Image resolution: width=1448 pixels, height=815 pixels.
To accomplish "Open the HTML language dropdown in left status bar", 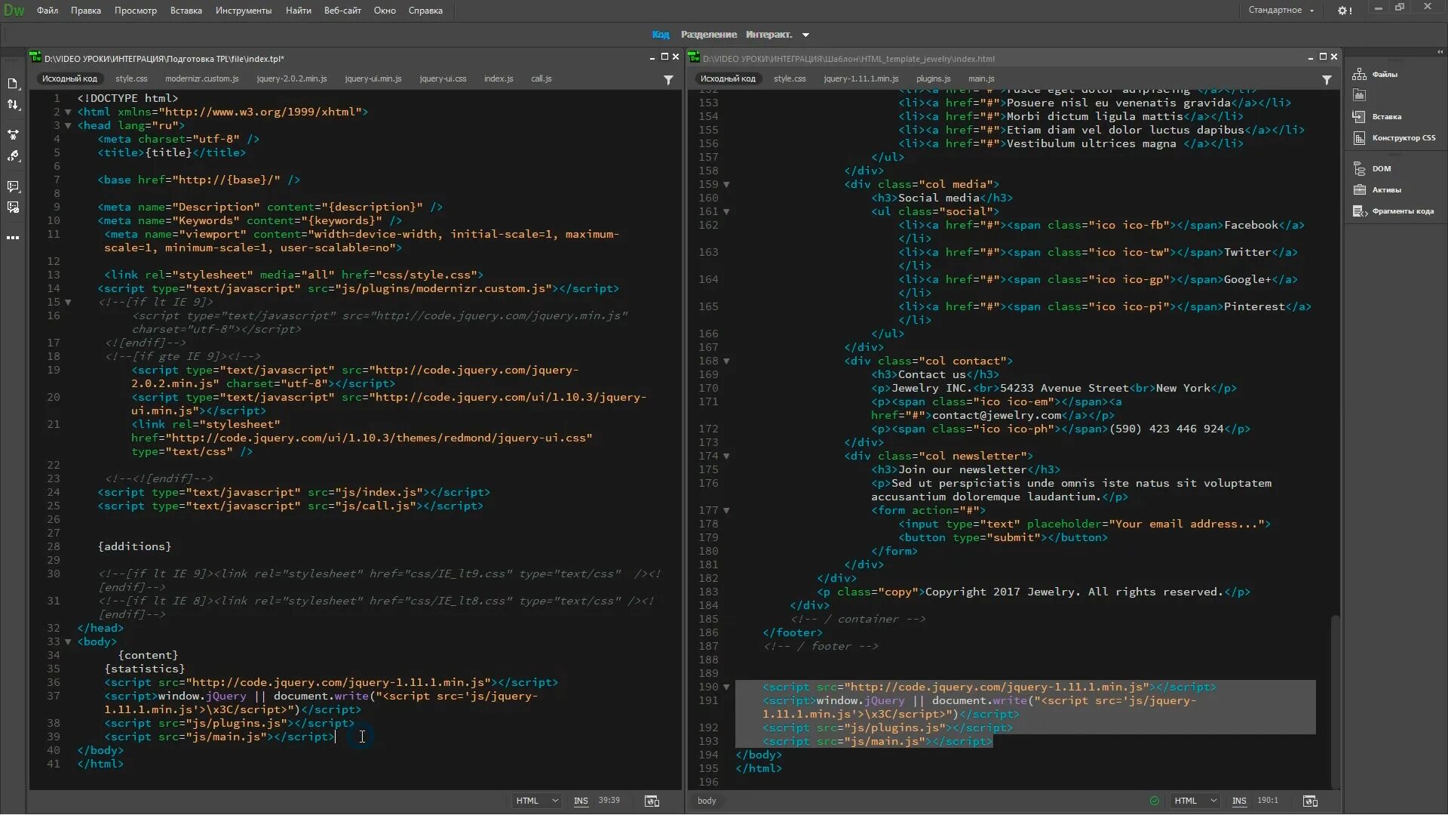I will (536, 801).
